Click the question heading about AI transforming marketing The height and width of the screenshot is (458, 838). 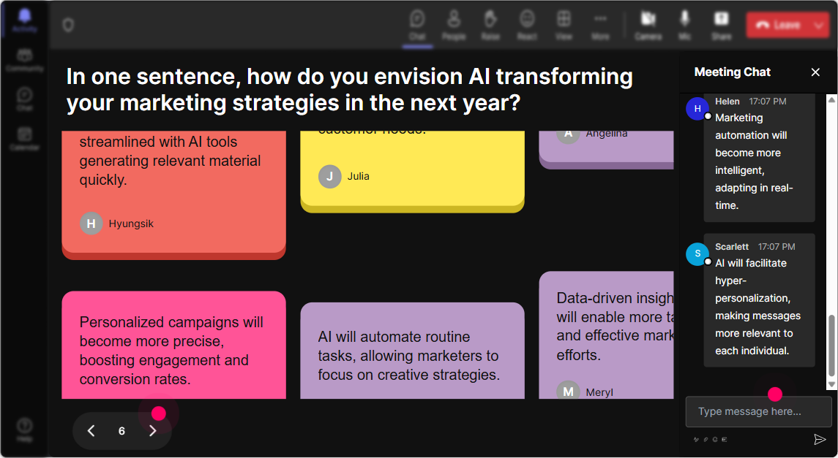[x=350, y=90]
